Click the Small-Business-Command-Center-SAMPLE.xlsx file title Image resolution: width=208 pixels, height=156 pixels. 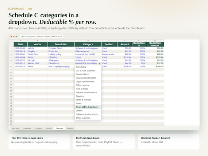pos(42,37)
